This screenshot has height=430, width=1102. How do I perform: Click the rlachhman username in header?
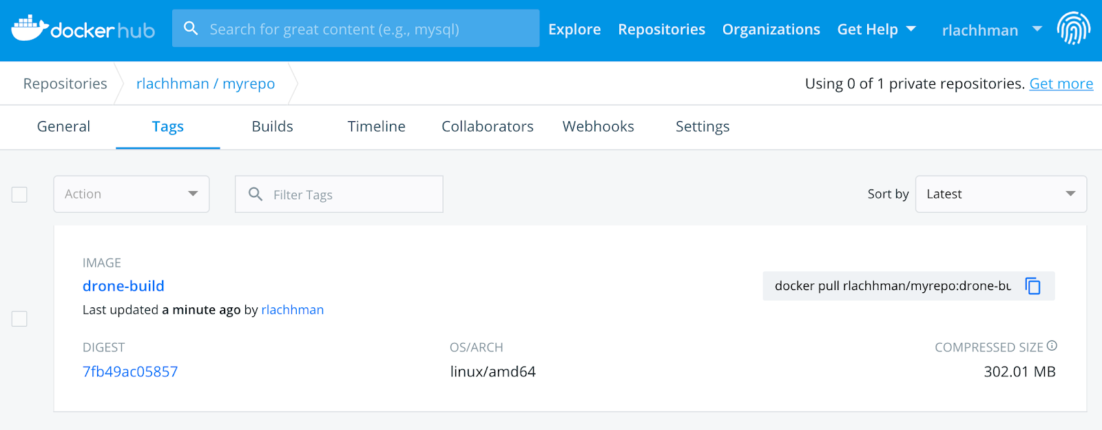click(979, 30)
